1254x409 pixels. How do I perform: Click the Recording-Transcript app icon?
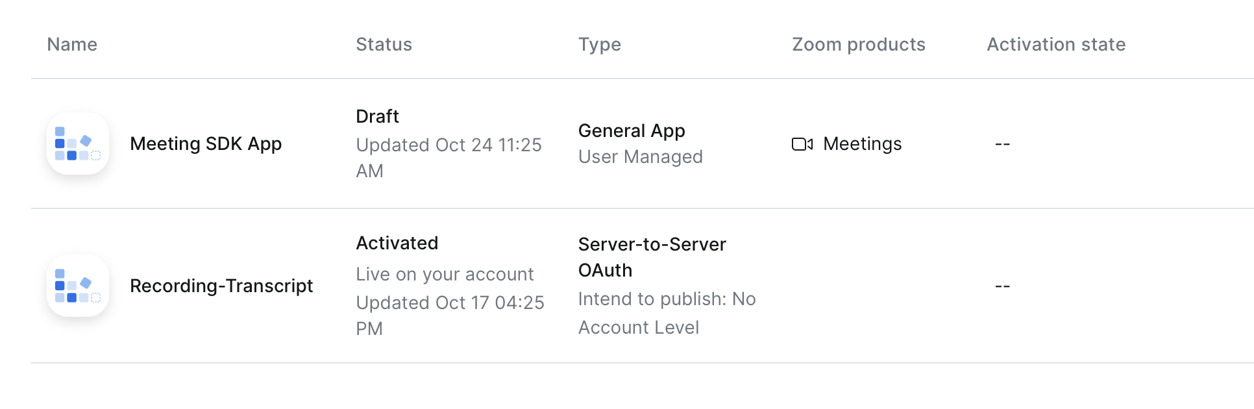click(x=78, y=286)
